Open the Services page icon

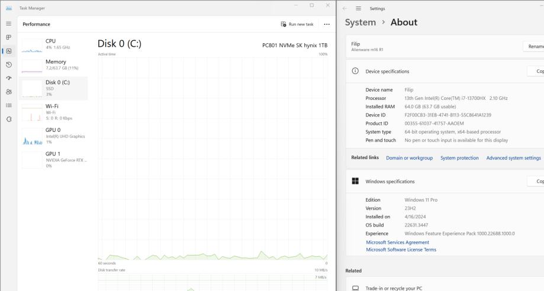coord(8,119)
